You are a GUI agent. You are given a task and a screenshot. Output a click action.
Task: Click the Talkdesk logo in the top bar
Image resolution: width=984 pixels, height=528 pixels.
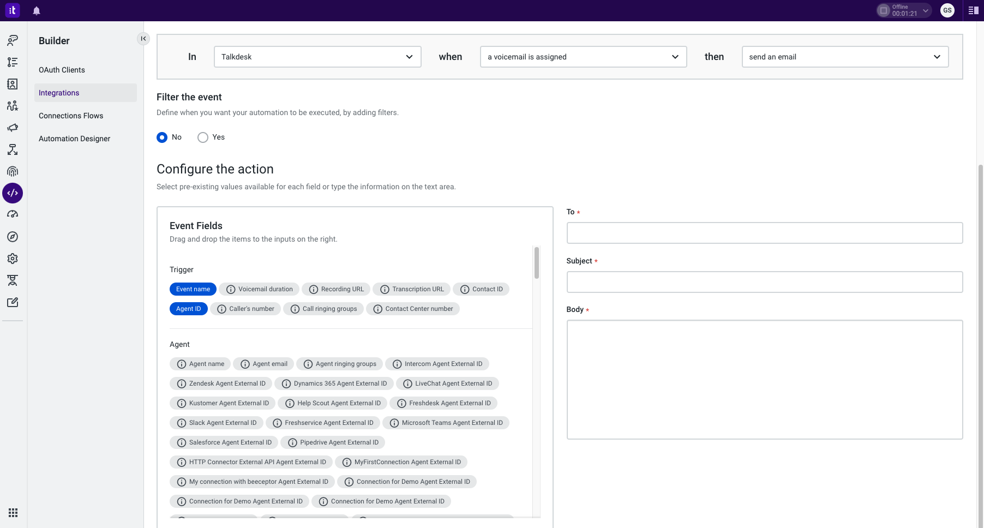pyautogui.click(x=13, y=10)
